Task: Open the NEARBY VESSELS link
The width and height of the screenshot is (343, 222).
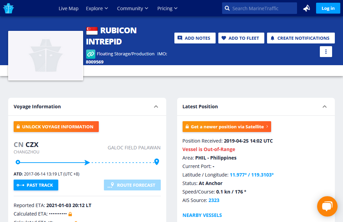Action: (x=202, y=215)
